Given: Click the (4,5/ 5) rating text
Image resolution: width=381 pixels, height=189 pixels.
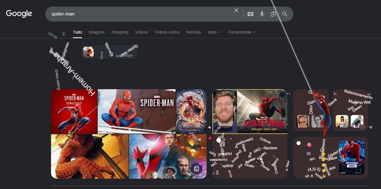Looking at the screenshot, I should point(314,169).
